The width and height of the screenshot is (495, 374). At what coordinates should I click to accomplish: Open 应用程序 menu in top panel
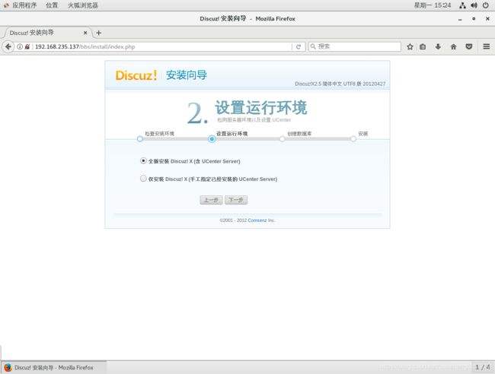point(24,5)
